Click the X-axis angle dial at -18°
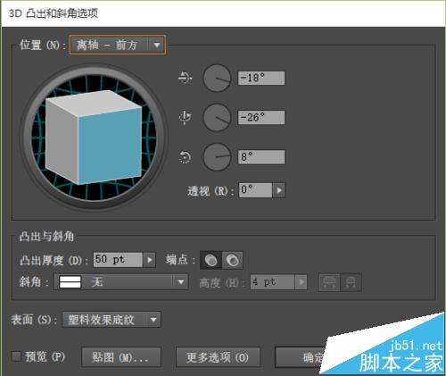This screenshot has width=446, height=376. (x=217, y=78)
